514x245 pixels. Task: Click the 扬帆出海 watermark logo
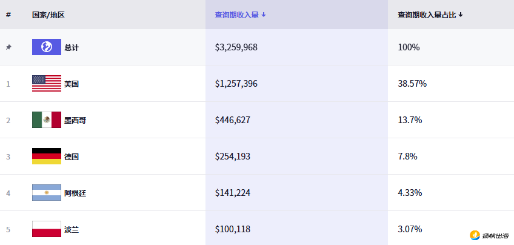[490, 235]
